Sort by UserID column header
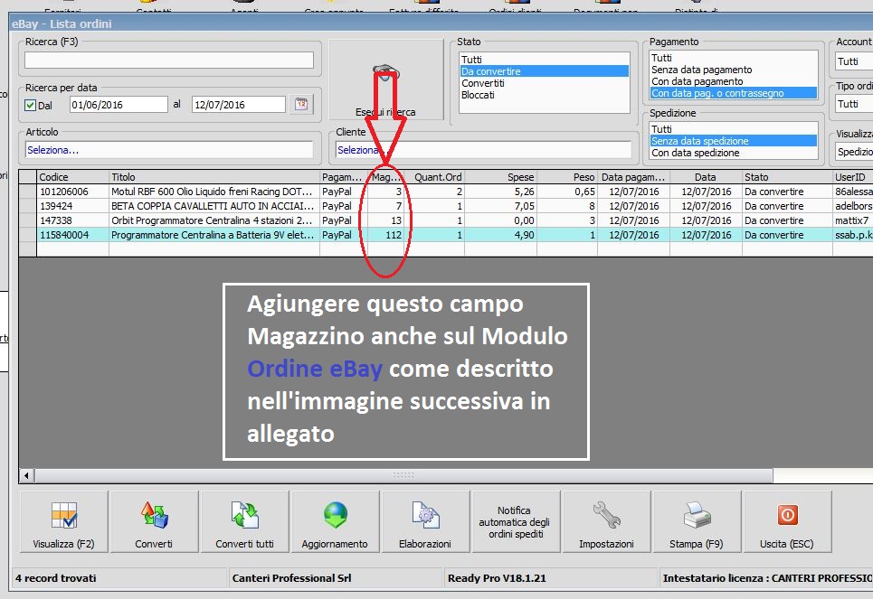The image size is (873, 599). click(x=853, y=177)
